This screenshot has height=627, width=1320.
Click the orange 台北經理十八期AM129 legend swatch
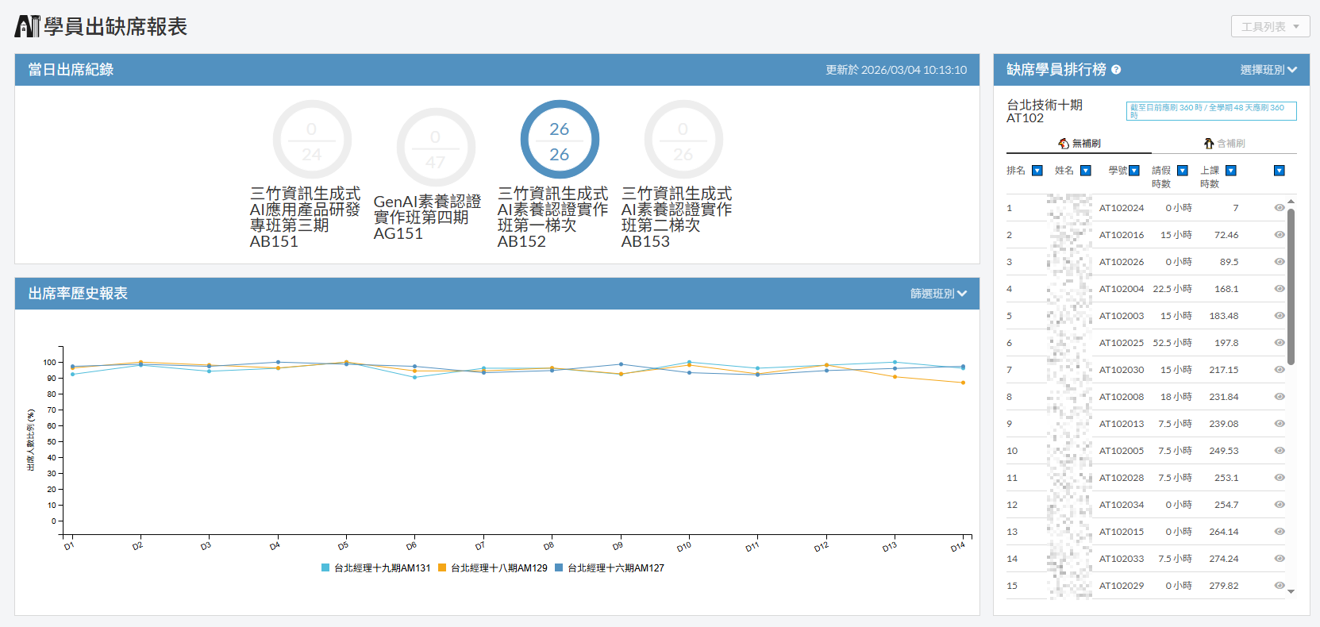442,568
